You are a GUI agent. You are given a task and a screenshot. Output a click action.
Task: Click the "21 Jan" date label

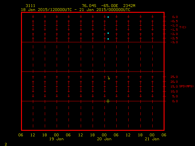[152, 139]
